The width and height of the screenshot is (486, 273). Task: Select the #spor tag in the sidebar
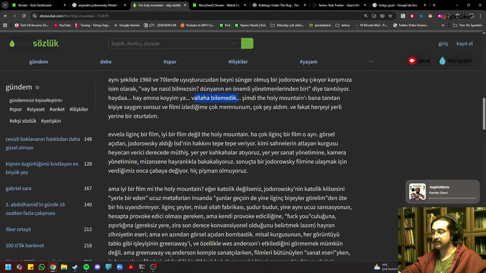16,109
